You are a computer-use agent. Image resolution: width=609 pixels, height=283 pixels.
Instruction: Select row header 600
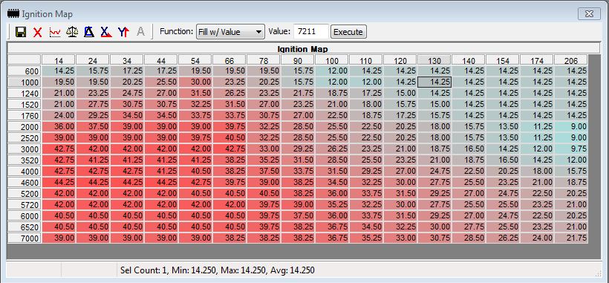[x=25, y=71]
